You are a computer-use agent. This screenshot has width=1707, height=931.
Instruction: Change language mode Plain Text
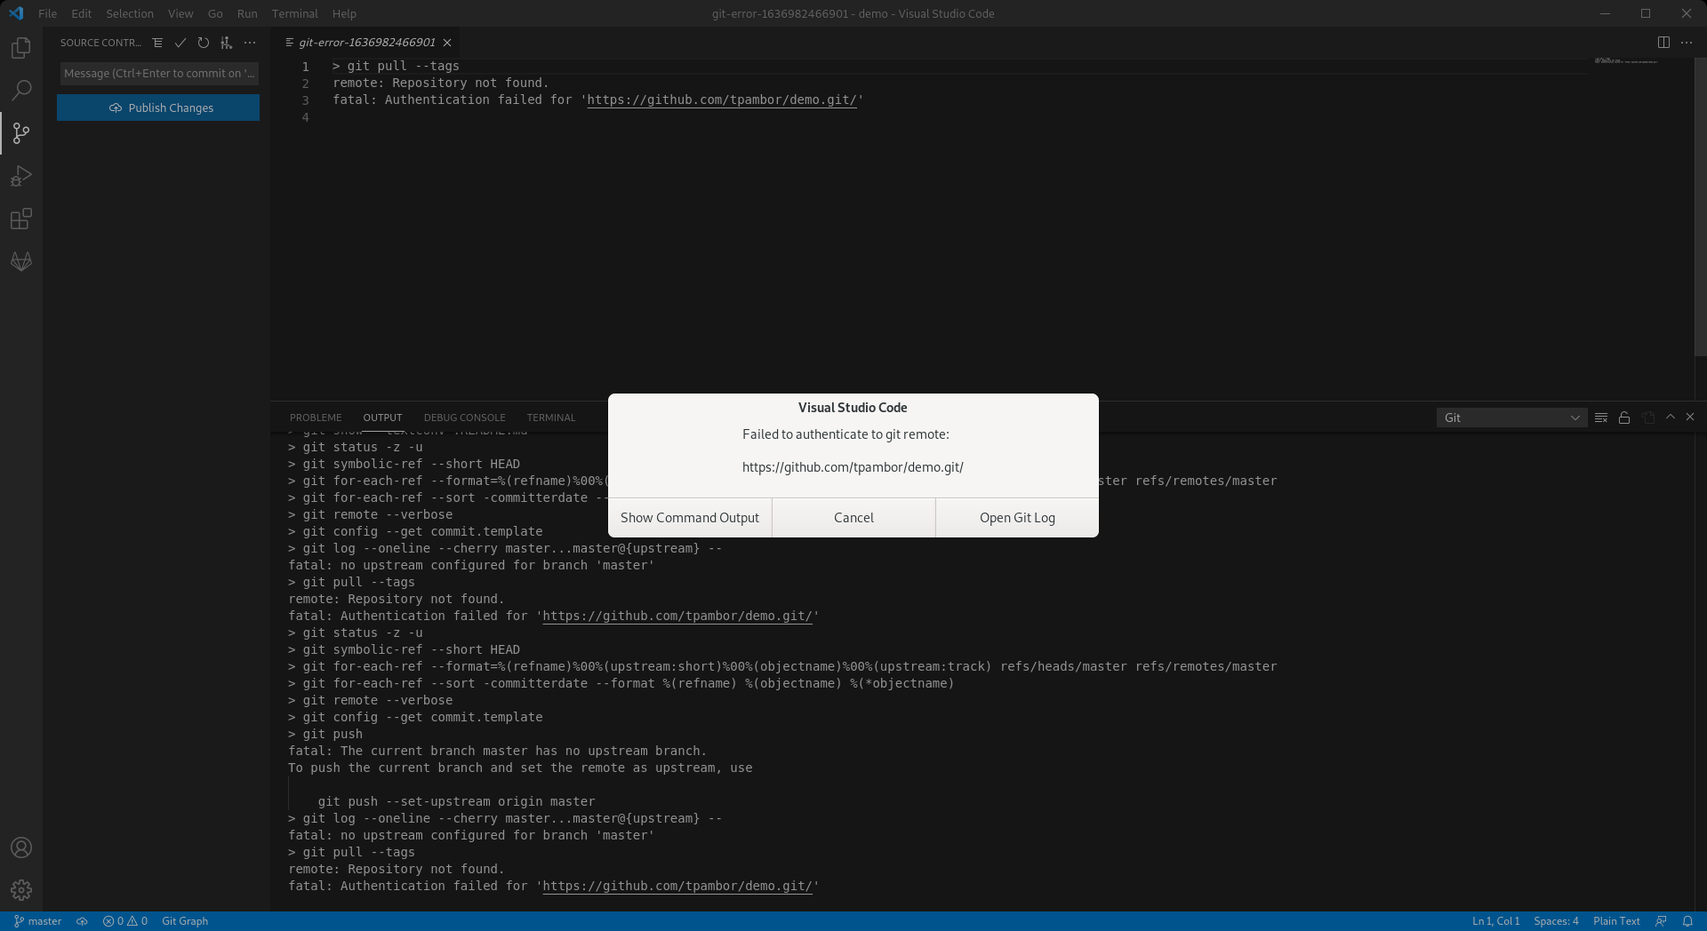point(1616,921)
